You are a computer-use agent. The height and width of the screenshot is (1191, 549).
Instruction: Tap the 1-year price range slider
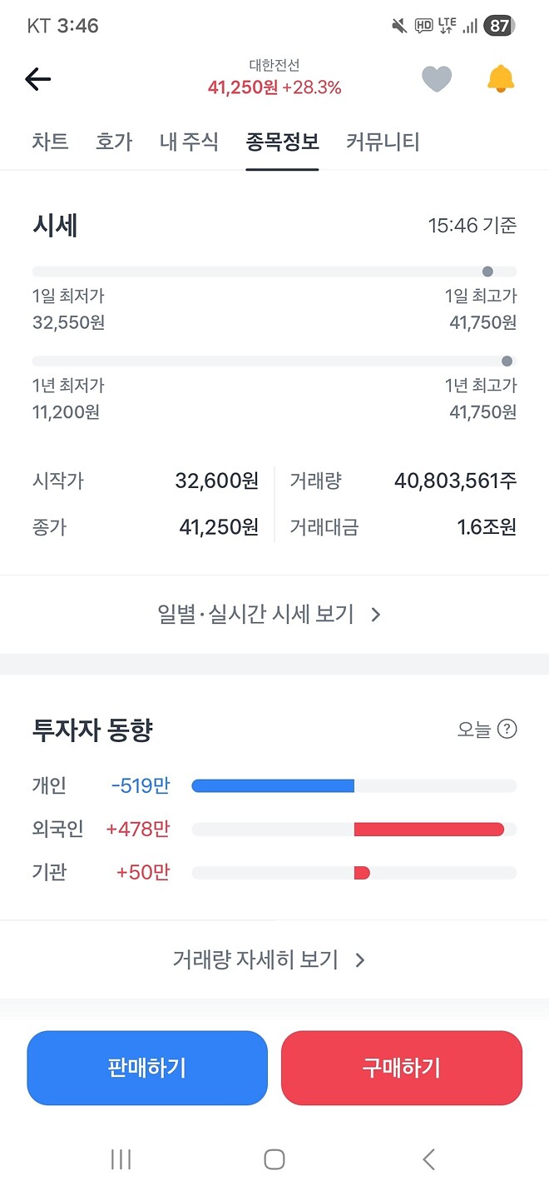(274, 360)
